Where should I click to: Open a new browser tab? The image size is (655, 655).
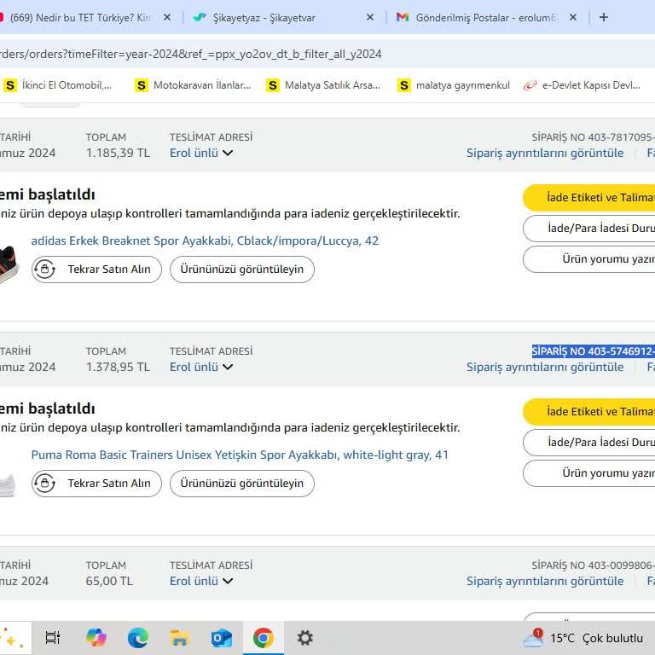coord(604,17)
